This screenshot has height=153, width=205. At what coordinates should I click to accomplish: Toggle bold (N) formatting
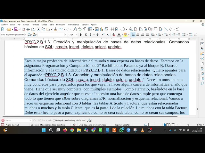[81, 35]
